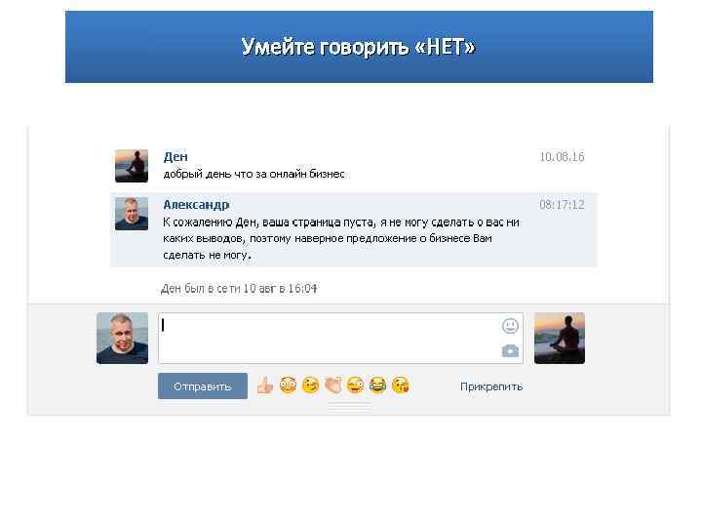Attach a photo with camera icon

(x=510, y=351)
